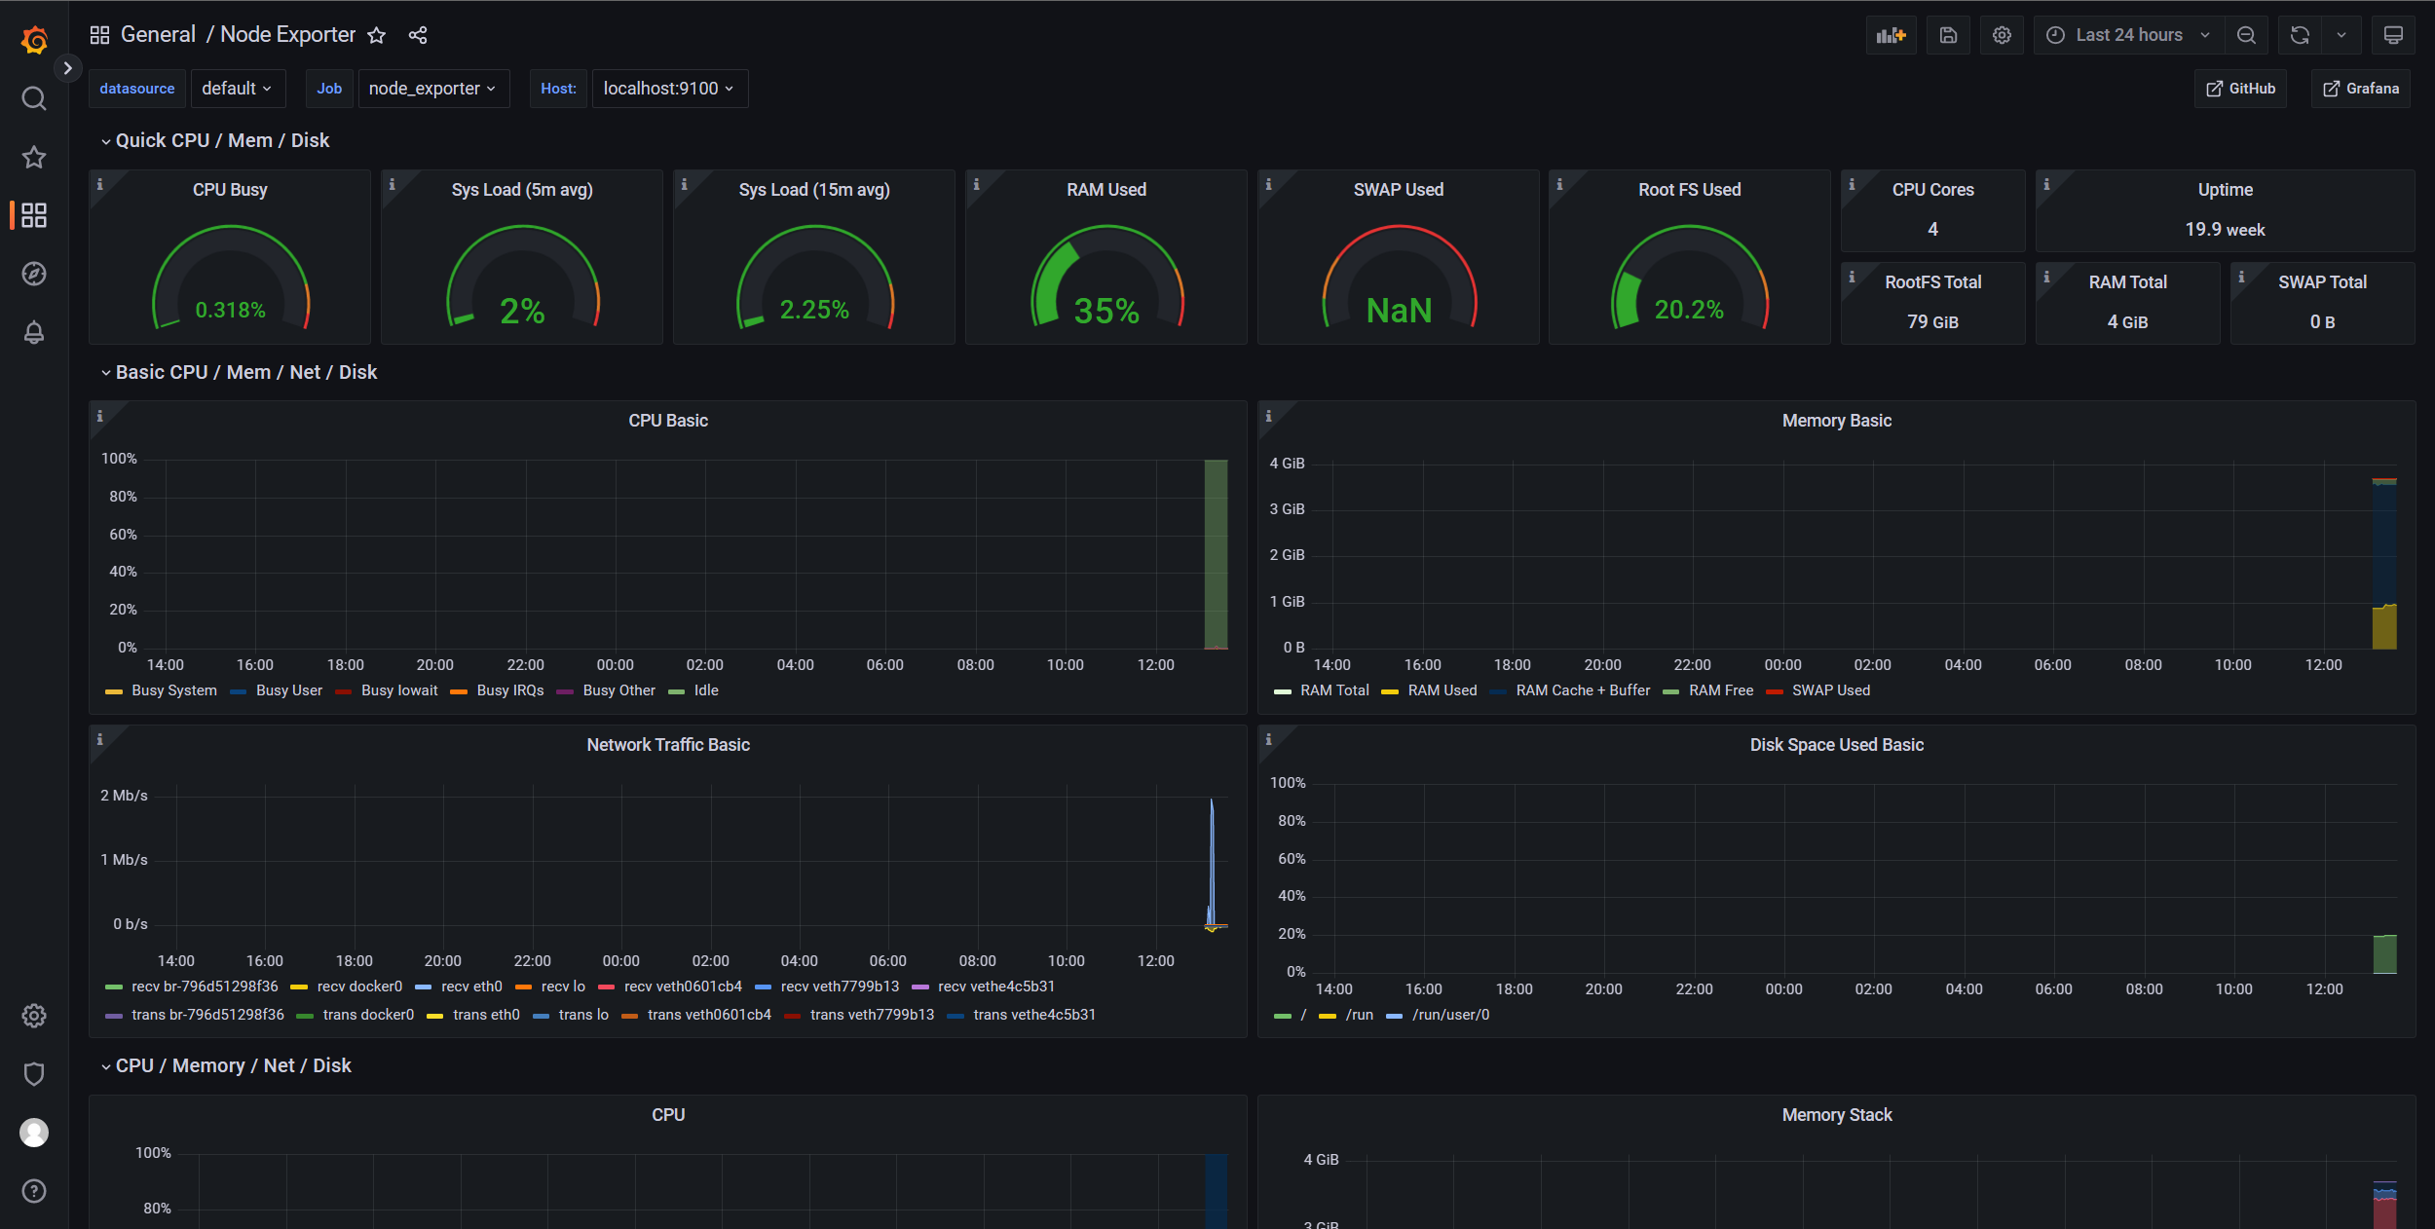Image resolution: width=2435 pixels, height=1229 pixels.
Task: Open the CPU Basic panel title menu
Action: coord(668,421)
